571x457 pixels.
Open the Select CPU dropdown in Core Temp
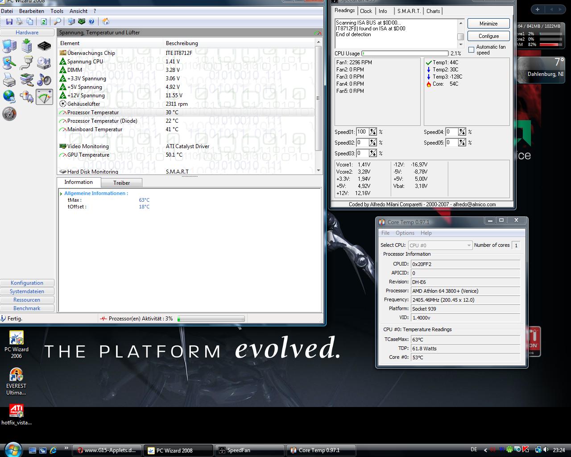point(440,245)
